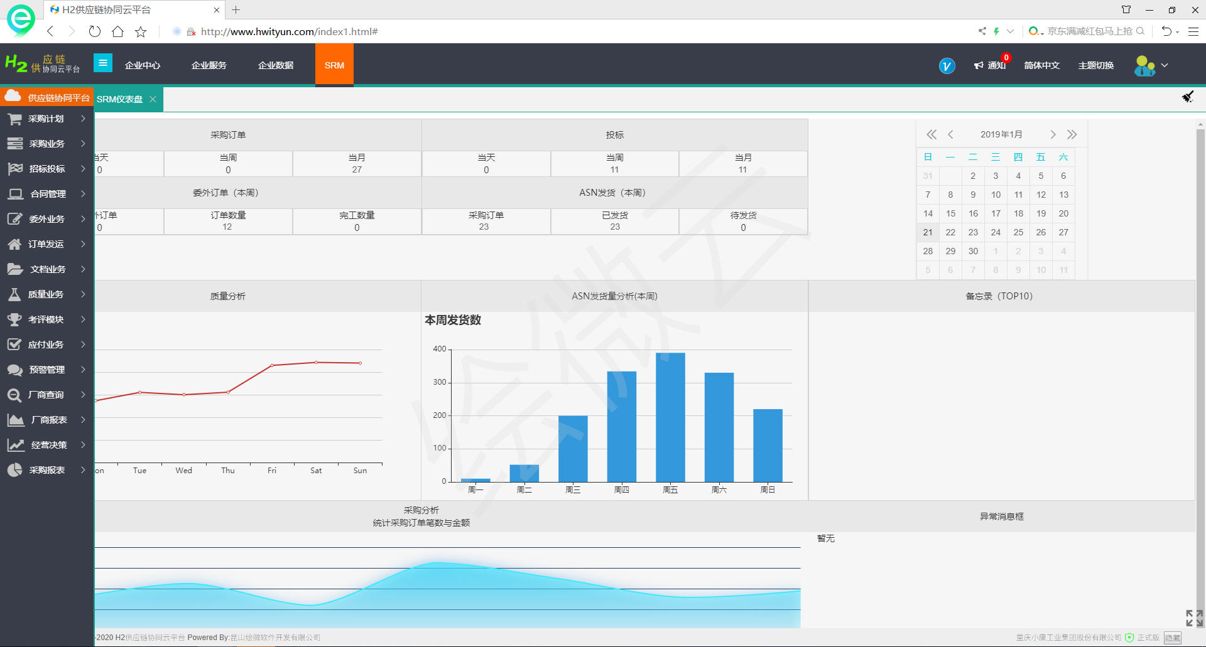Screen dimensions: 1206x647
Task: Open the 企业中心 menu
Action: [143, 65]
